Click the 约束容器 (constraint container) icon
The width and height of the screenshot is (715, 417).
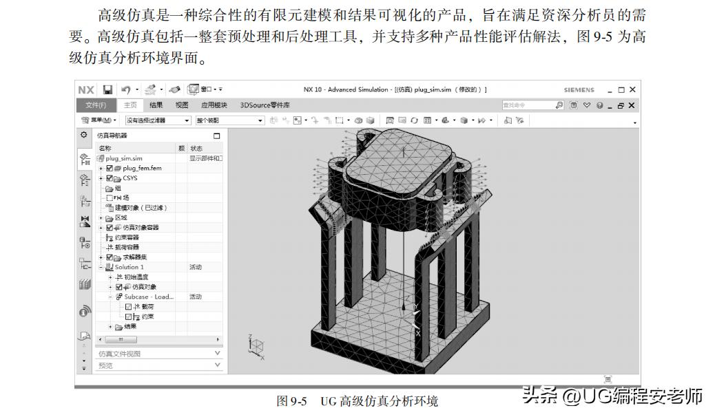click(110, 237)
